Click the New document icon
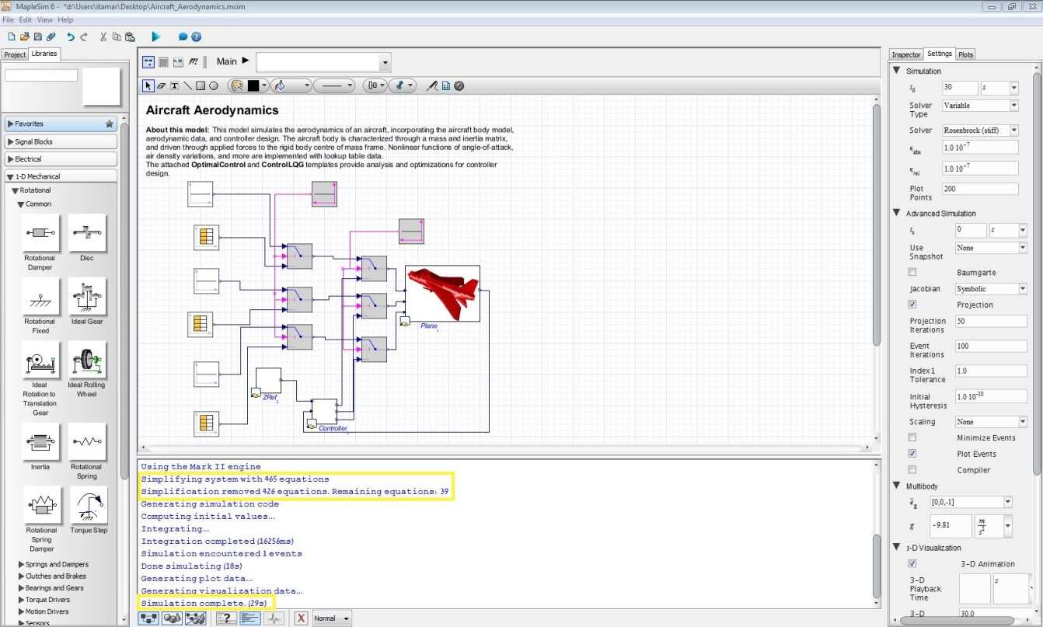The width and height of the screenshot is (1043, 627). [12, 37]
